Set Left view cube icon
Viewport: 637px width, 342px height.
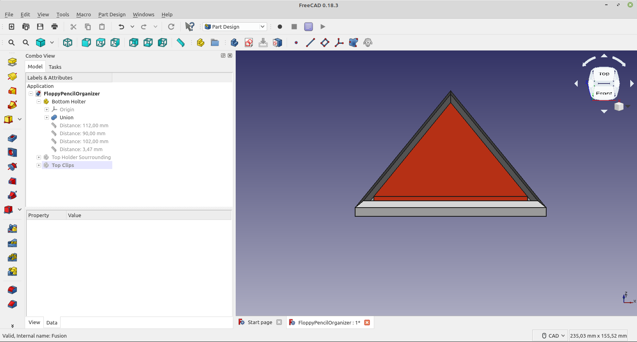click(x=162, y=43)
